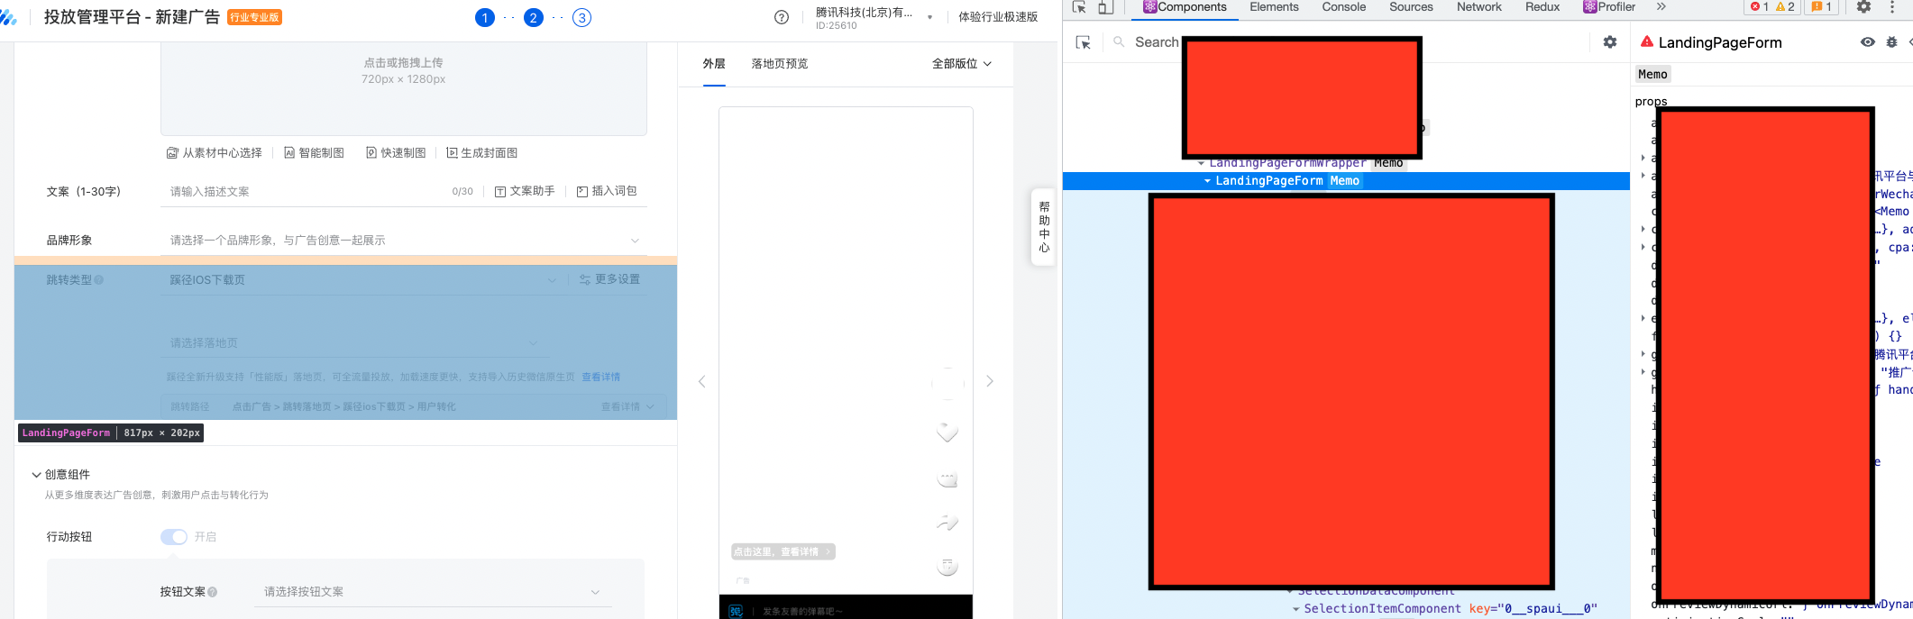Click the 从素材中心选择 material library icon
Screen dimensions: 1913x619
pos(172,153)
